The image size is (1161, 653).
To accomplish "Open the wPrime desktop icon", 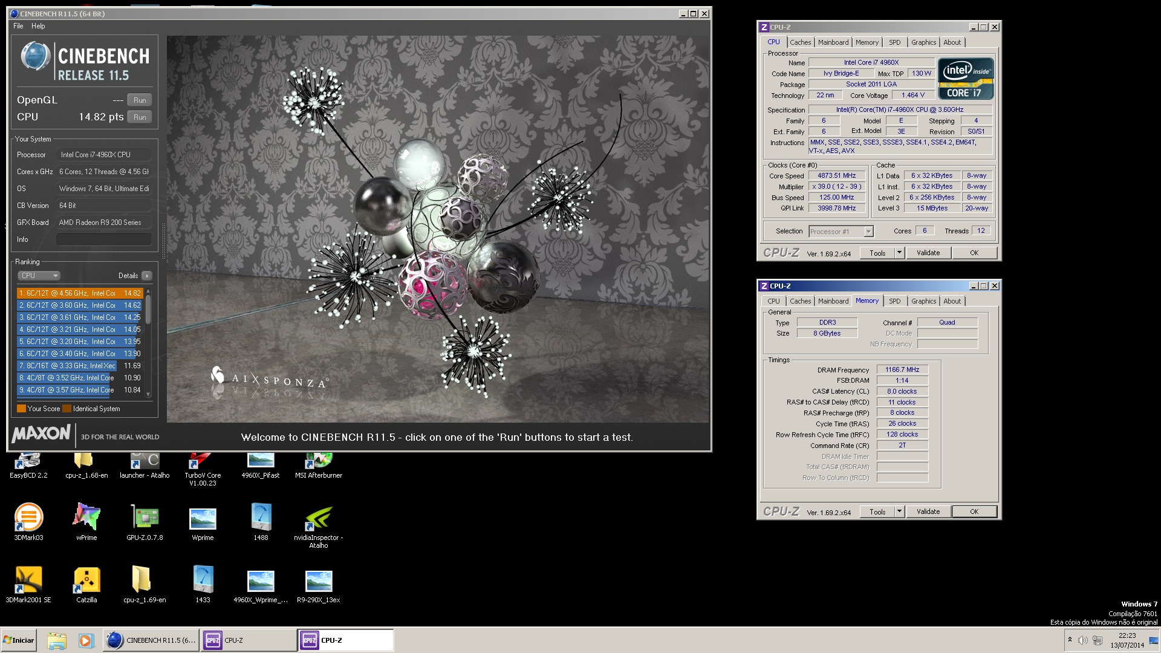I will (x=86, y=521).
